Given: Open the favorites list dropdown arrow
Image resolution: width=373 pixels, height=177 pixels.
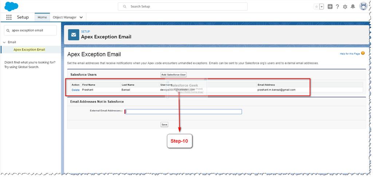Looking at the screenshot, I should [x=322, y=7].
